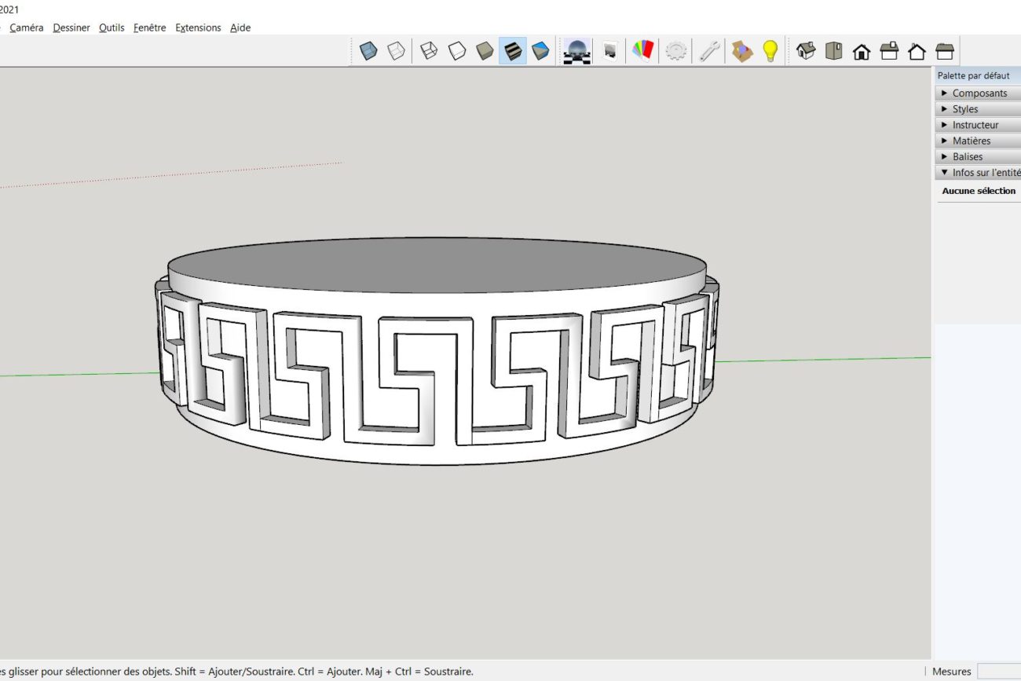This screenshot has width=1021, height=681.
Task: Open the Caméra menu
Action: point(27,27)
